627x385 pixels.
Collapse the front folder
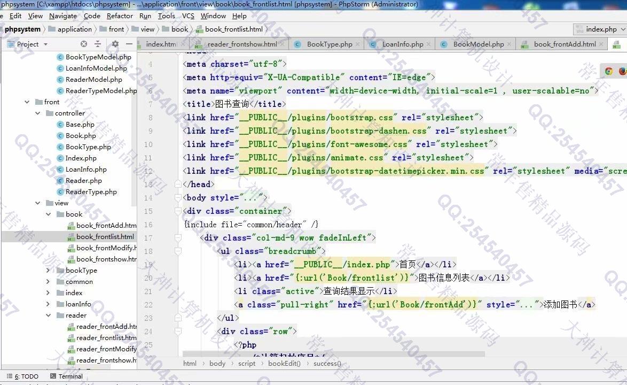click(x=27, y=102)
